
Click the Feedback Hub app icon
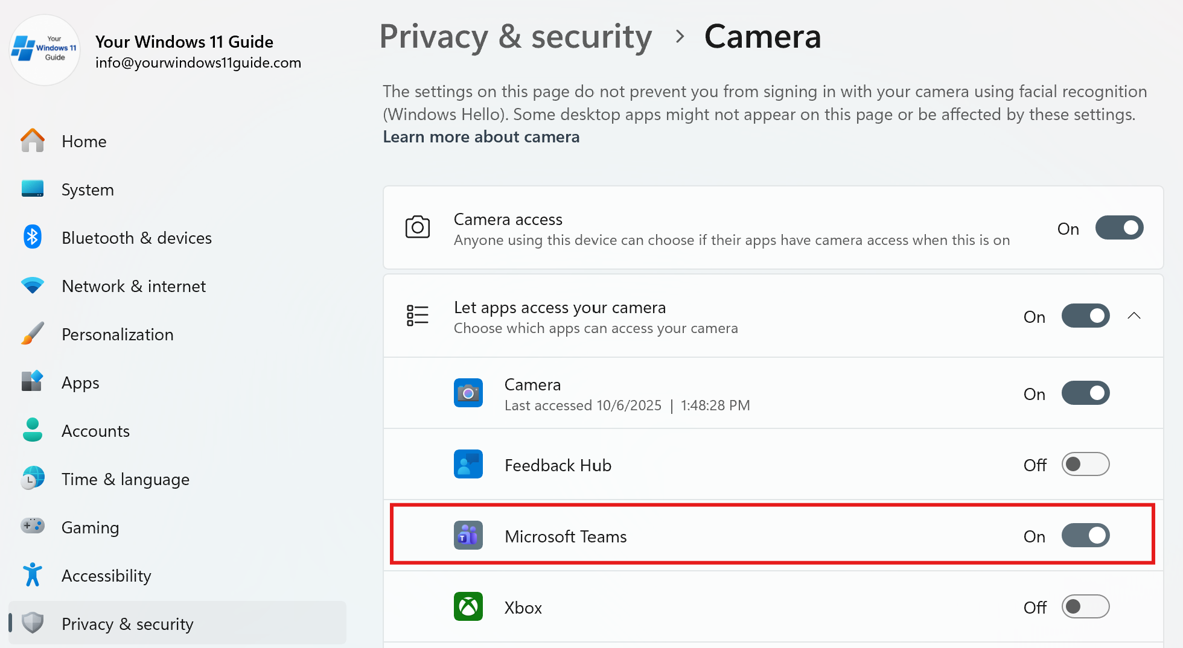tap(468, 464)
